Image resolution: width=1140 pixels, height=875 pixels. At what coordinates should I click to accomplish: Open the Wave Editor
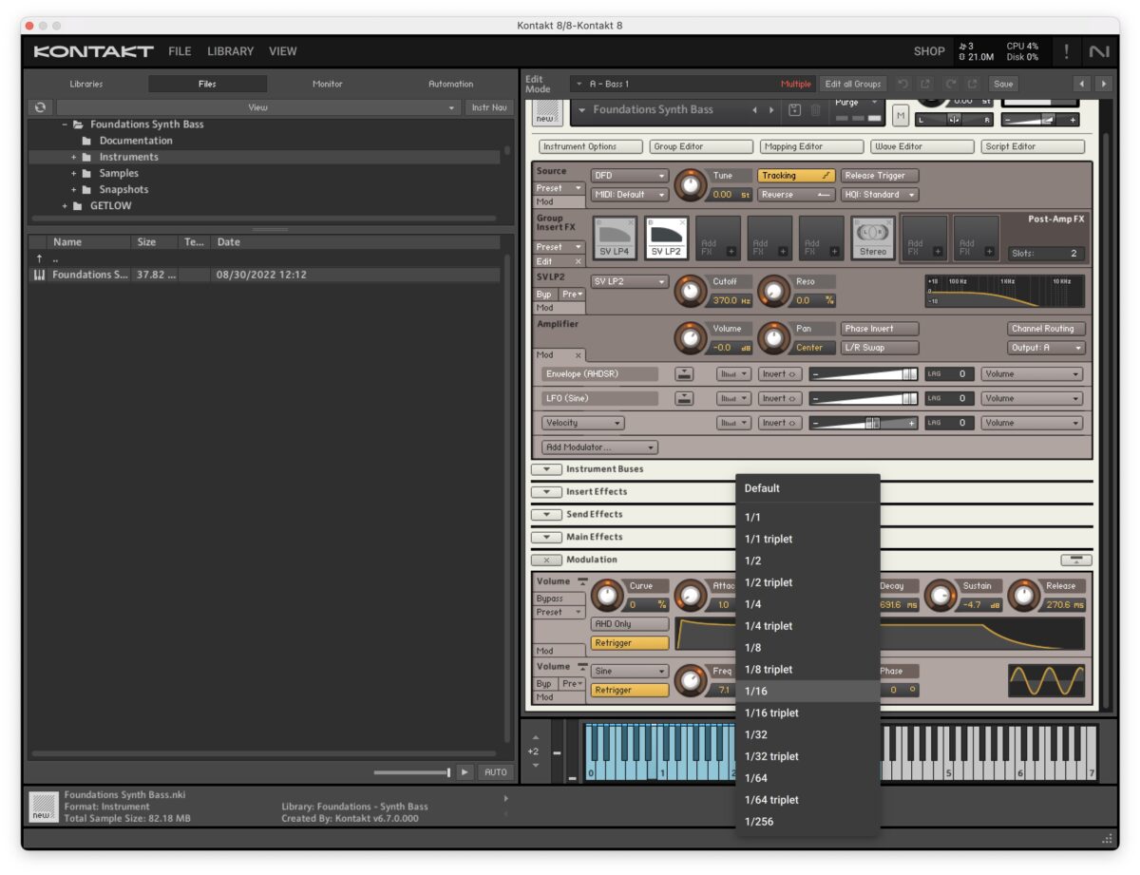(x=922, y=147)
